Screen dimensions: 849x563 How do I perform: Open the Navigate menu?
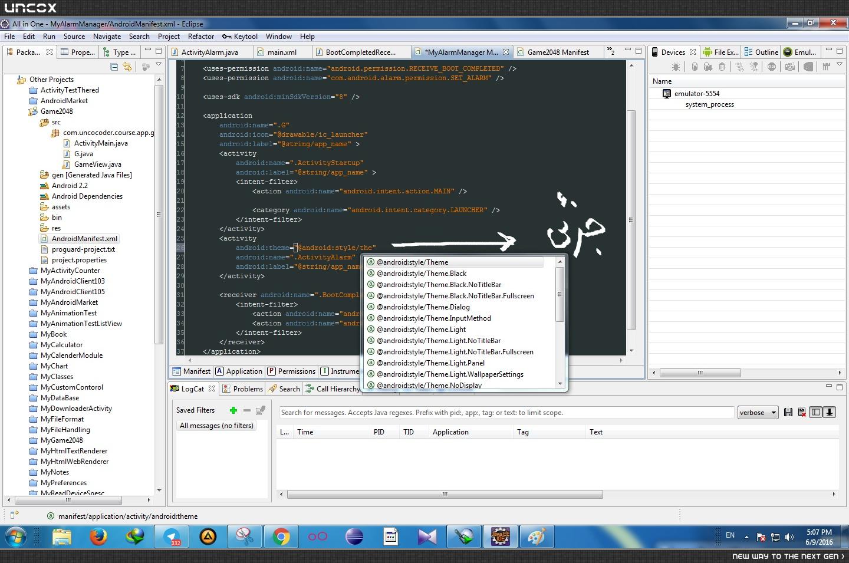[x=107, y=36]
